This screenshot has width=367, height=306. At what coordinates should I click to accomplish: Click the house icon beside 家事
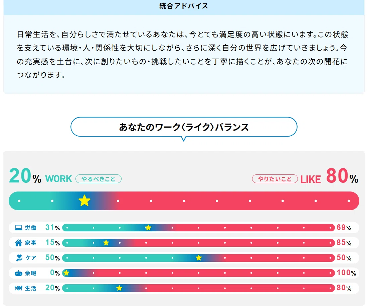18,243
